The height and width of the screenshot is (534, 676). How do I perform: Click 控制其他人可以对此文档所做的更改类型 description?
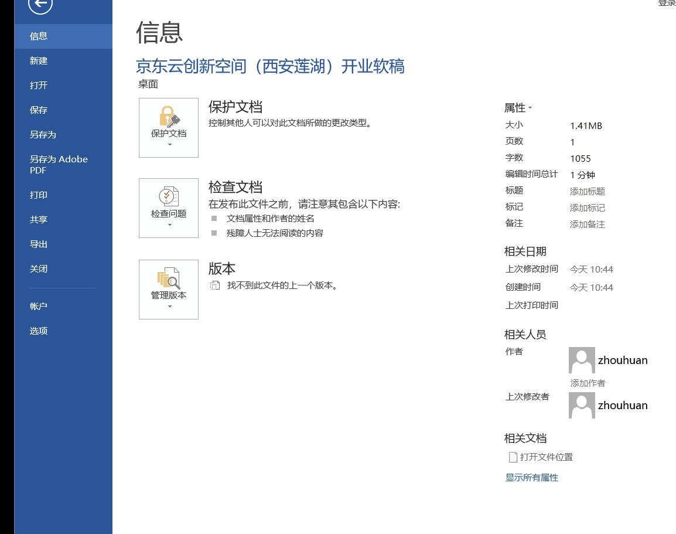tap(290, 123)
